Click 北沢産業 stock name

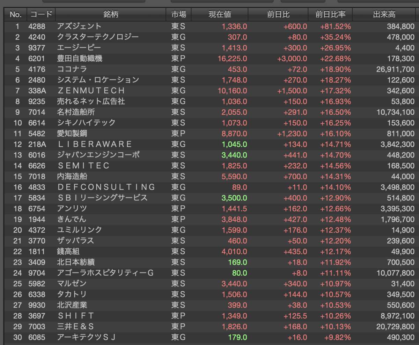(x=72, y=305)
